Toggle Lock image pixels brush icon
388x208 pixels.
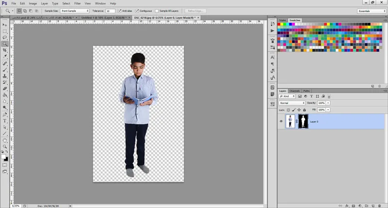(x=294, y=110)
